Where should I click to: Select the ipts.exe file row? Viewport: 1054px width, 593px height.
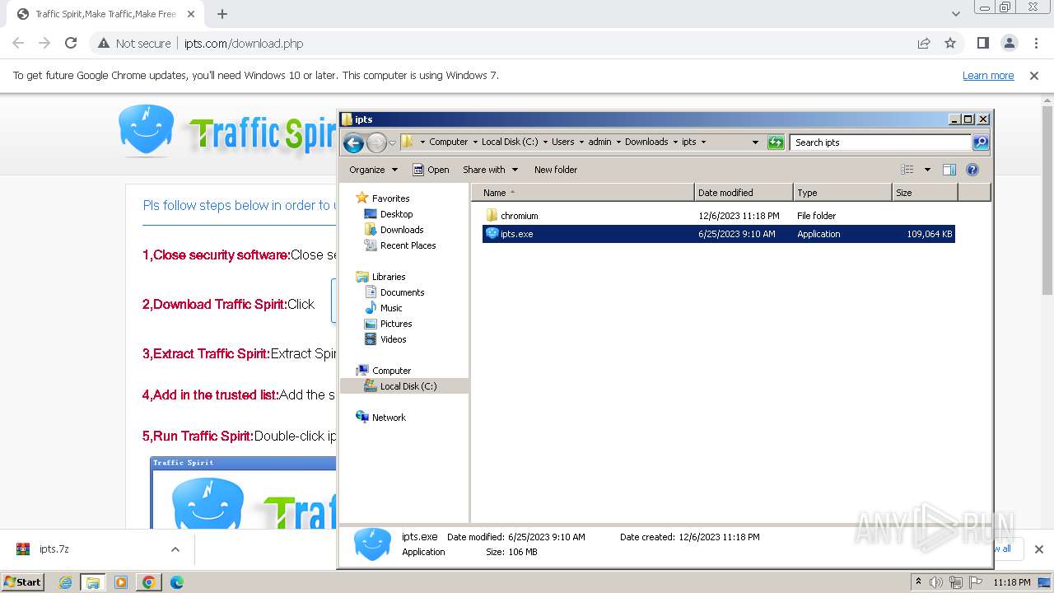point(718,234)
